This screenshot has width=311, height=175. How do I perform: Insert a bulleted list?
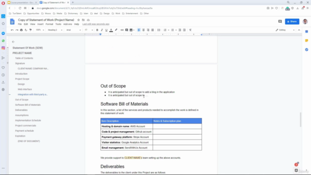173,30
